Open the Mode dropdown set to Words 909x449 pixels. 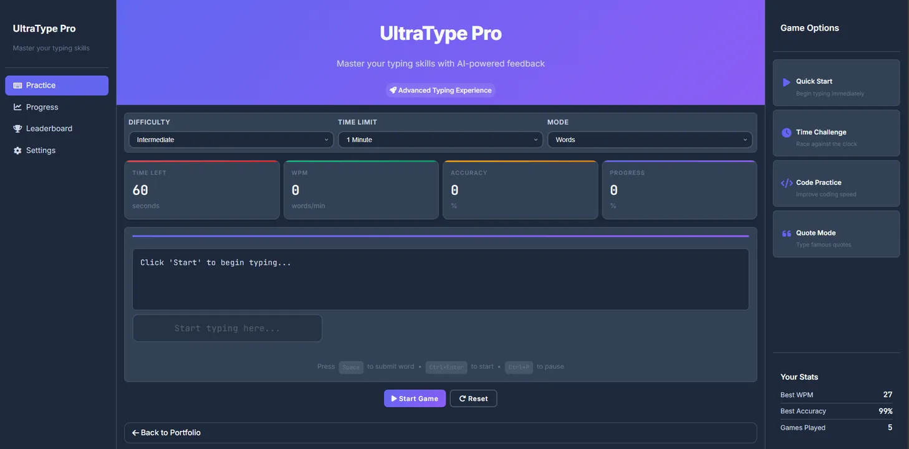[x=650, y=139]
